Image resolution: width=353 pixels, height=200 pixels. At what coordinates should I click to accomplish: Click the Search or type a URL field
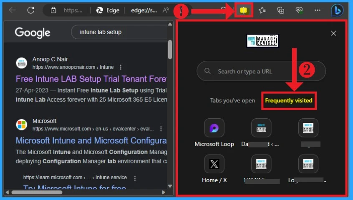click(x=261, y=71)
